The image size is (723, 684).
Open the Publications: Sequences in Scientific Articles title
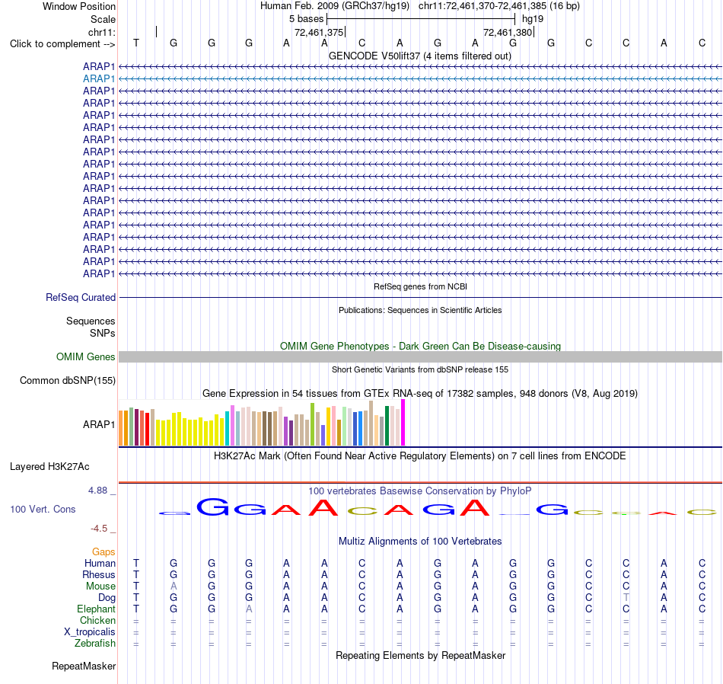(420, 310)
